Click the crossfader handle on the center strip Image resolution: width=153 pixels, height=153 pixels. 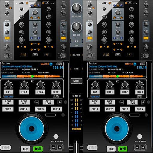[x=76, y=147]
